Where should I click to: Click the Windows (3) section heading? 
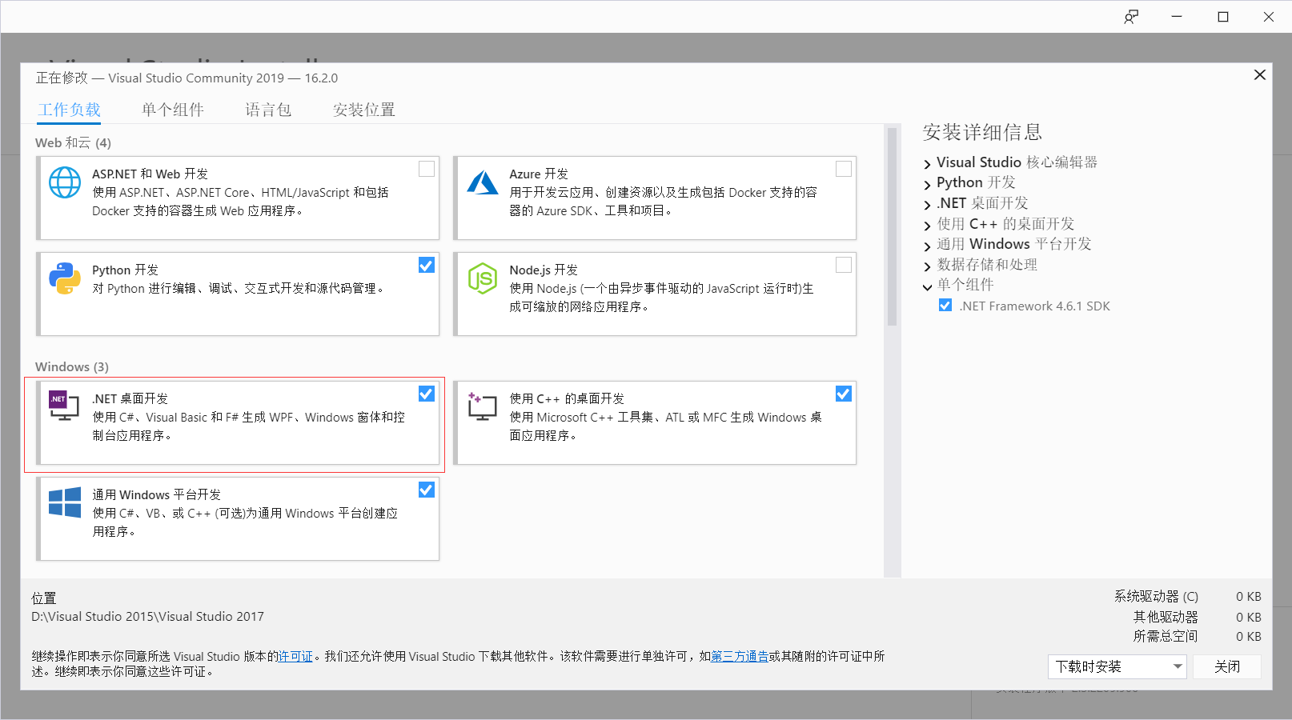click(72, 366)
